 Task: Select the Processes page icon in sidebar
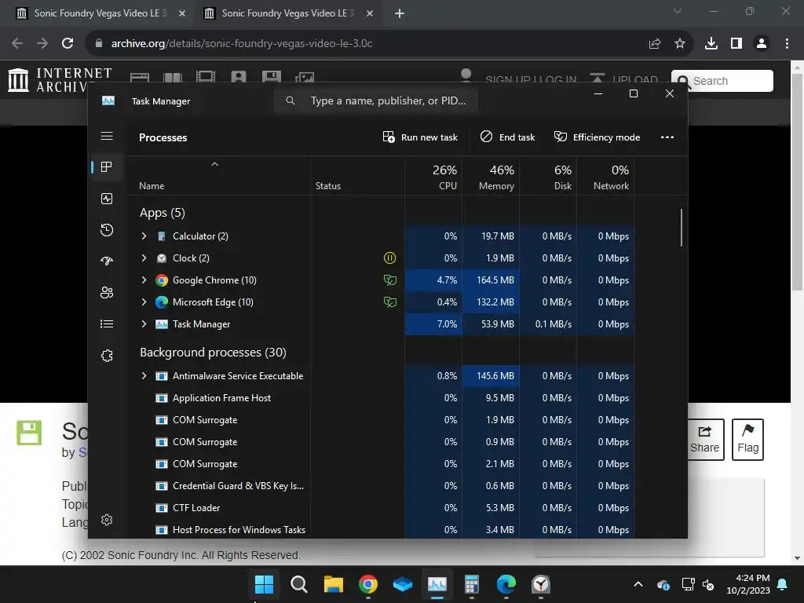tap(107, 166)
